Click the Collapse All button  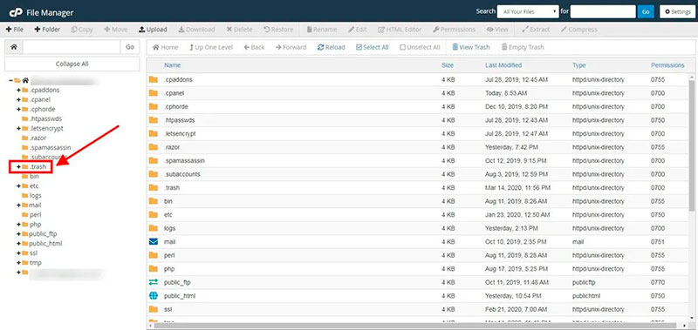72,64
